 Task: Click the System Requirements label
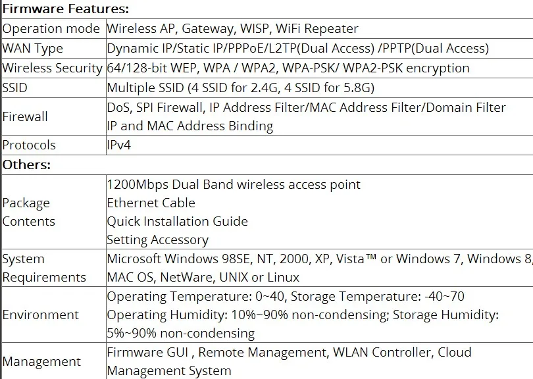(x=44, y=268)
